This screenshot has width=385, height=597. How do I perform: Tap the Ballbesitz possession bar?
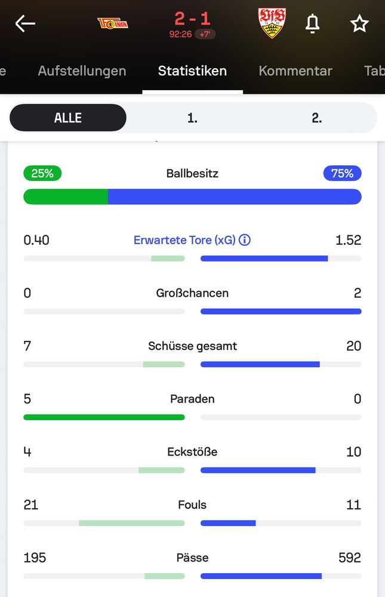pos(192,196)
